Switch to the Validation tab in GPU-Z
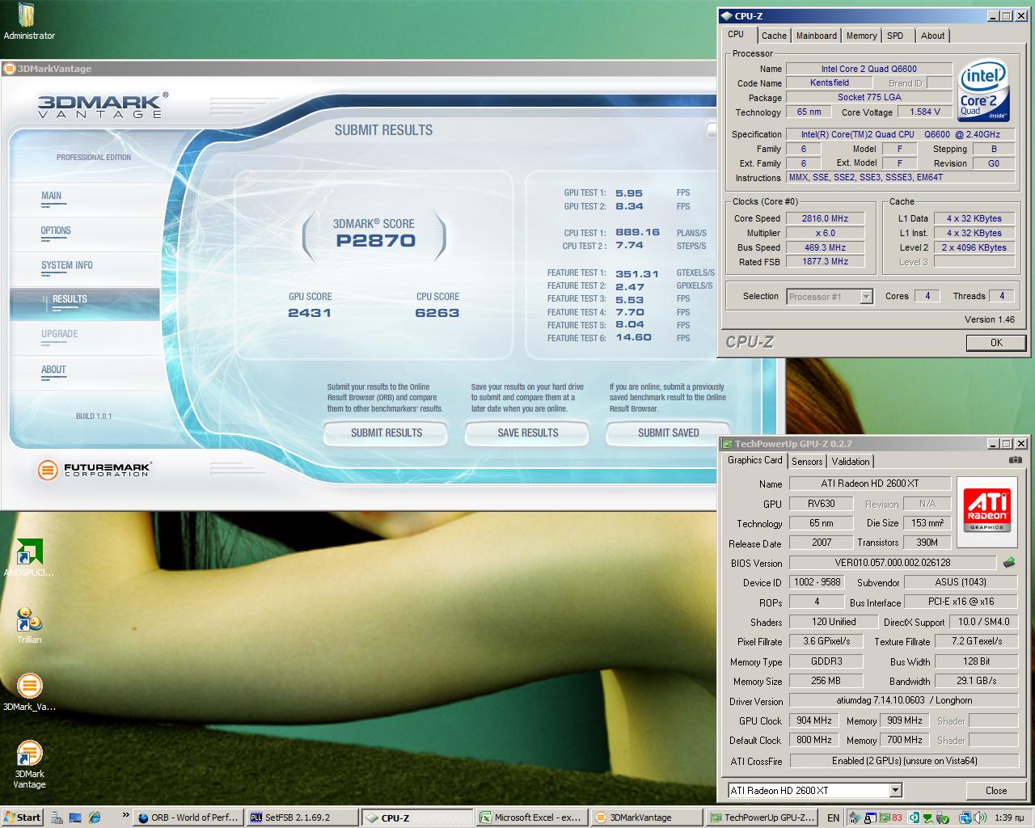 pyautogui.click(x=851, y=462)
